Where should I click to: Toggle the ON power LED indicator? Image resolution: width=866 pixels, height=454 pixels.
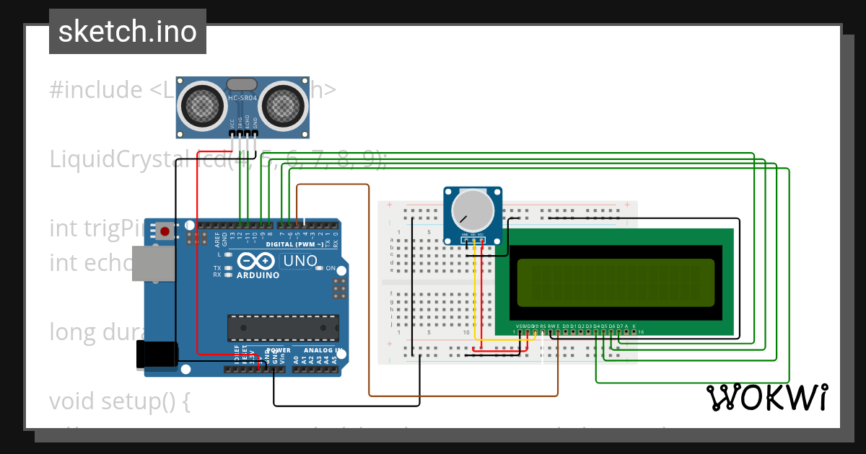(x=320, y=268)
